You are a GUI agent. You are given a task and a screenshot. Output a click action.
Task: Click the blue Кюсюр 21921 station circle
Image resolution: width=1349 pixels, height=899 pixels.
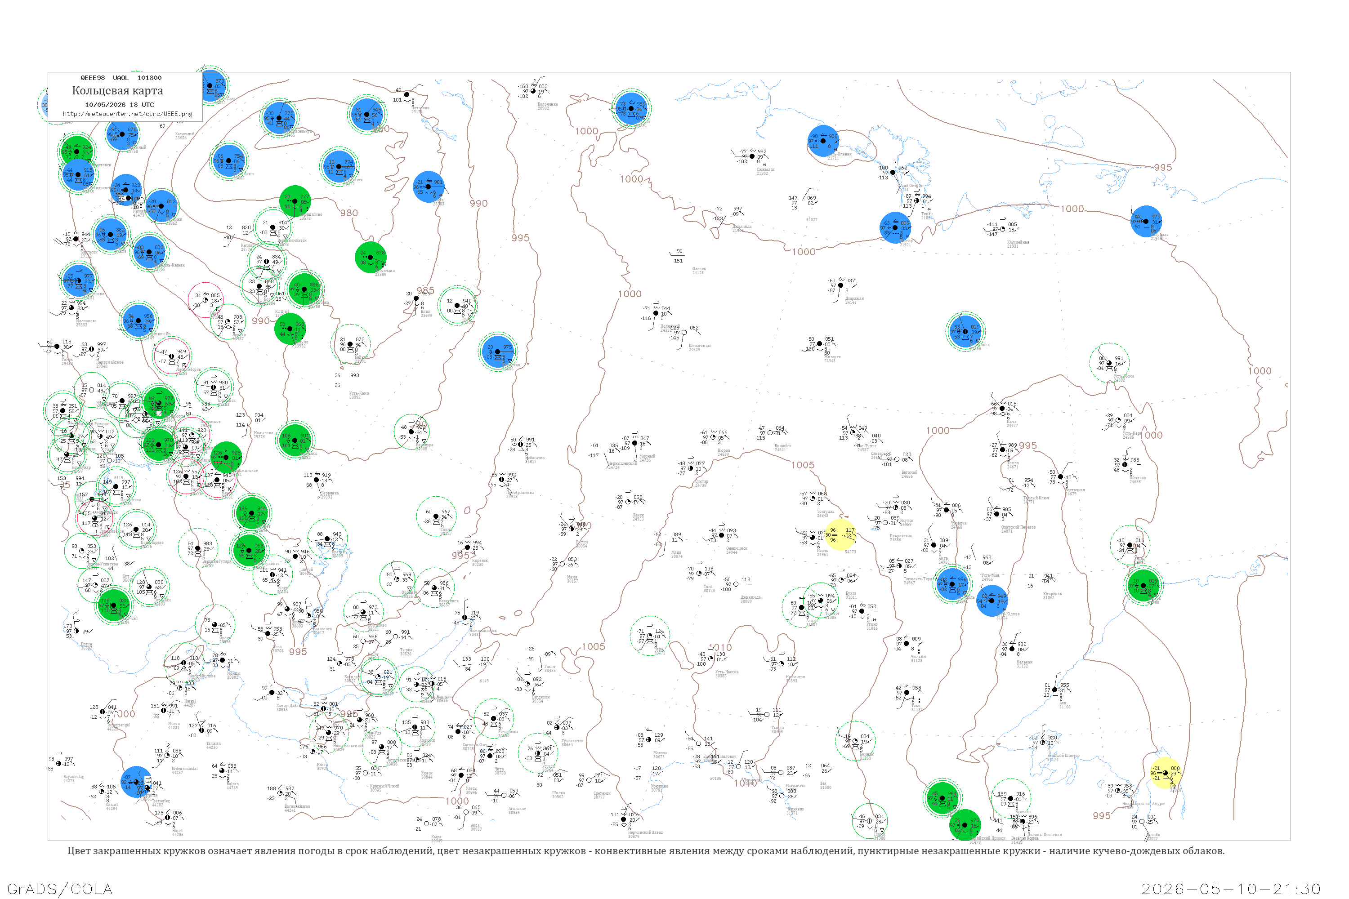tap(895, 227)
